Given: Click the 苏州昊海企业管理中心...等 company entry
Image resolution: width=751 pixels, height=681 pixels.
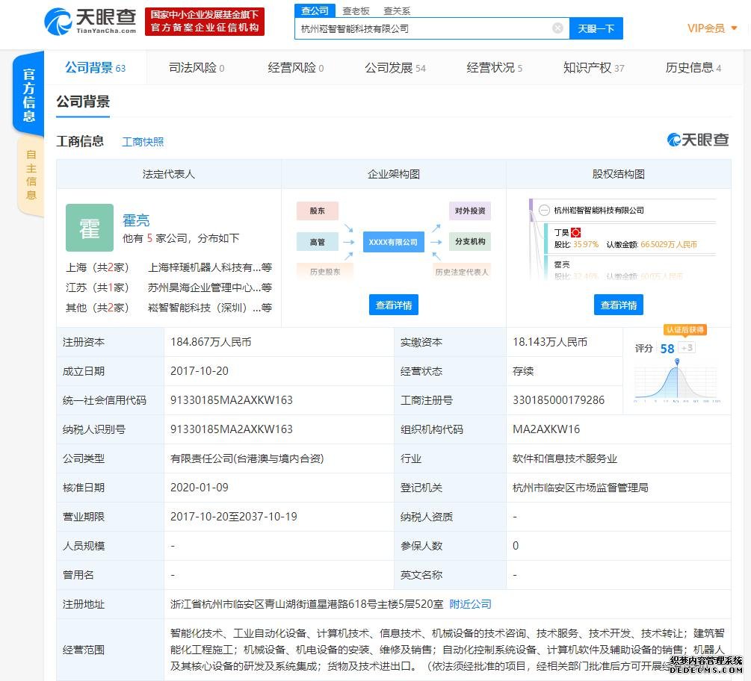Looking at the screenshot, I should coord(210,287).
